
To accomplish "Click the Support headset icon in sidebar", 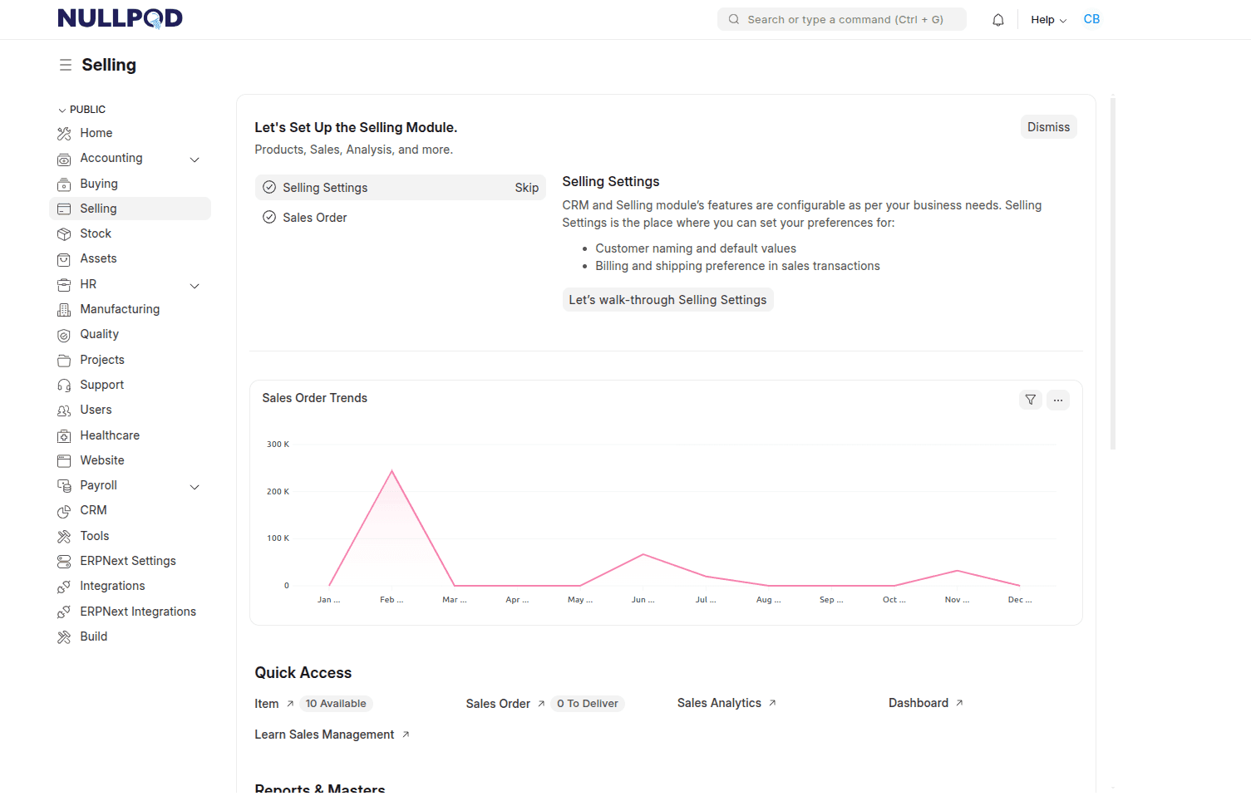I will click(x=64, y=386).
